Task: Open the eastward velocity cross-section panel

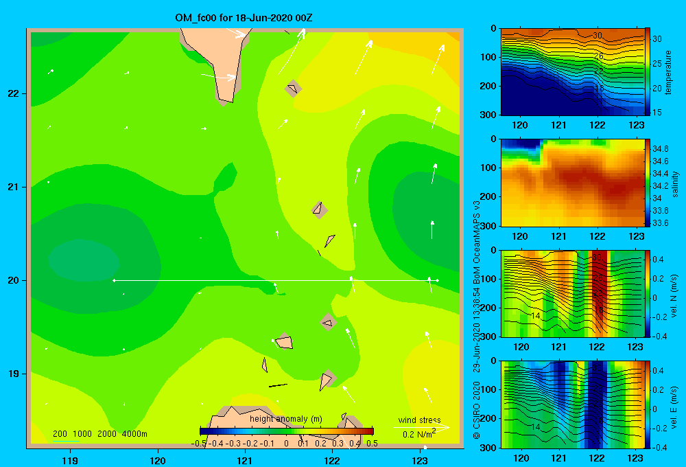Action: [x=573, y=405]
